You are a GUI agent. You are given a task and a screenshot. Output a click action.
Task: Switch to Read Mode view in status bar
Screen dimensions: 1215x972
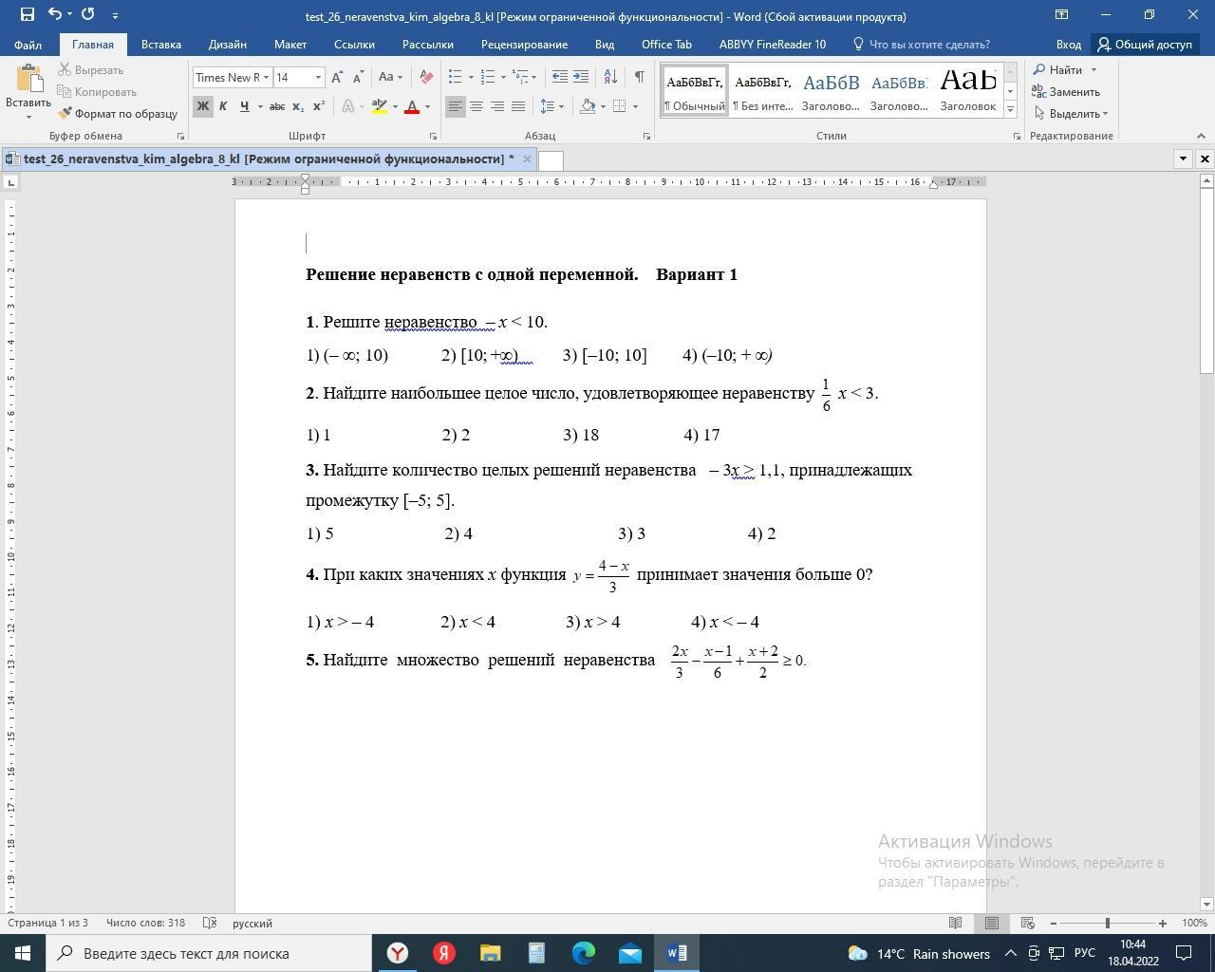pyautogui.click(x=956, y=923)
